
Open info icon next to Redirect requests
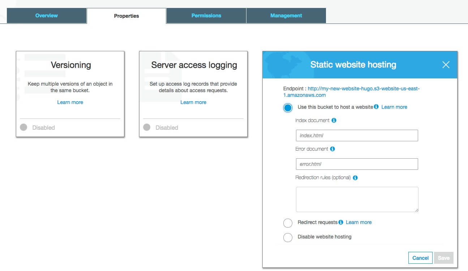[x=341, y=222]
